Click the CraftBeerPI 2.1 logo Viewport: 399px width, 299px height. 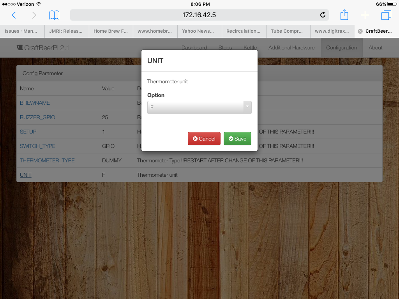[43, 48]
